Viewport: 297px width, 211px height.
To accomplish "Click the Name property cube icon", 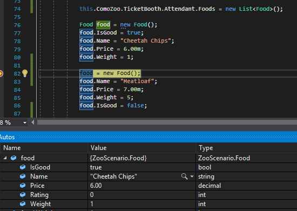I will tap(23, 176).
